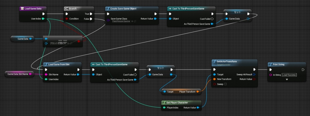
Task: Click the Target pin on SetActorTransform
Action: [215, 75]
